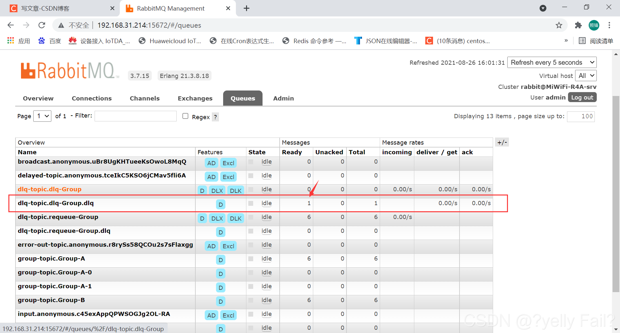Open queue dlq-topic.requeue-Group

[x=58, y=217]
